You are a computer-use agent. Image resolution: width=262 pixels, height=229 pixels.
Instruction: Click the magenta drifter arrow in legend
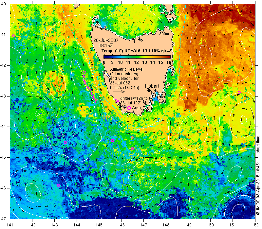pyautogui.click(x=117, y=101)
